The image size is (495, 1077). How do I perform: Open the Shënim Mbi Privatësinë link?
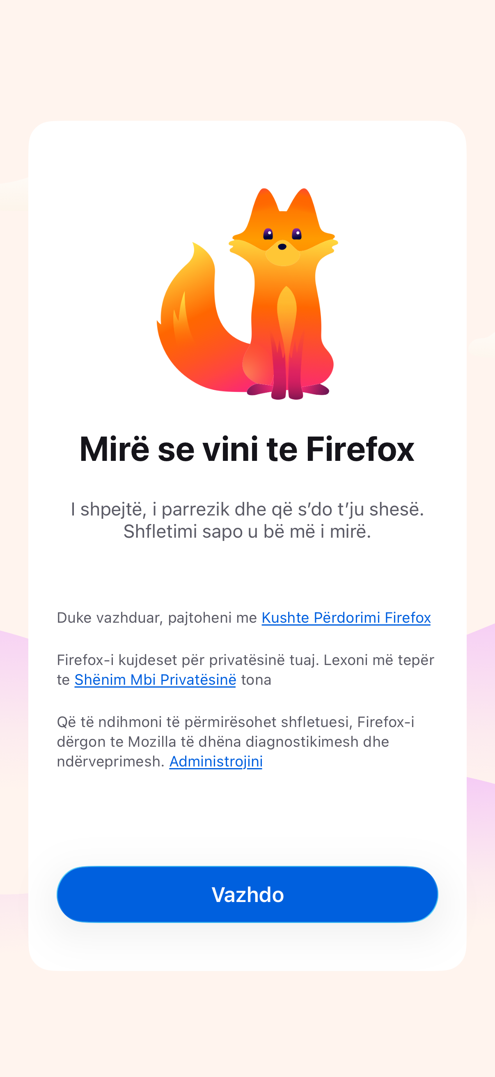[155, 679]
